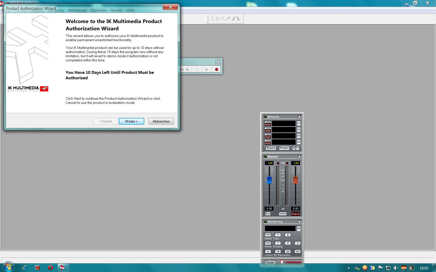Solo effect slot 2

click(268, 131)
